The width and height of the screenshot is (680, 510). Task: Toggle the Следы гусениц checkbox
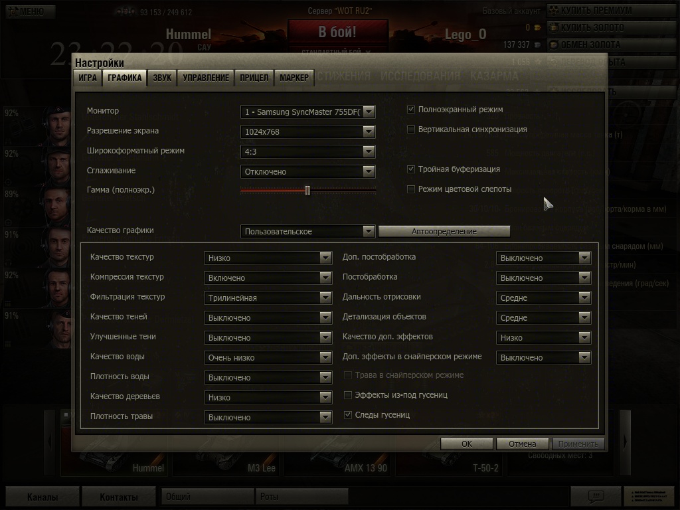[348, 415]
